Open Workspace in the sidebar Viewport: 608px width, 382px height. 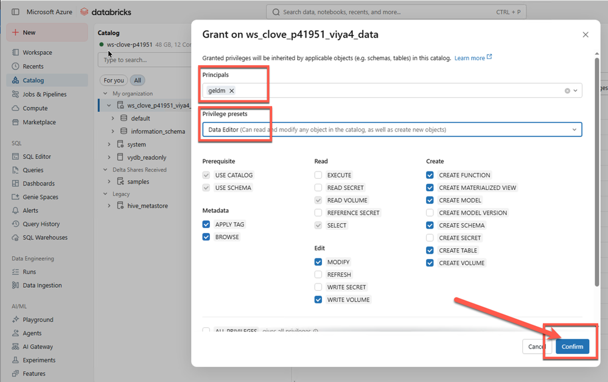point(37,52)
